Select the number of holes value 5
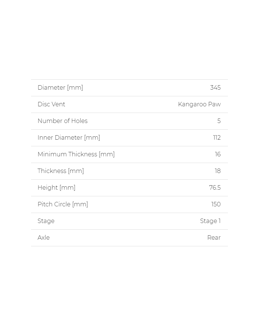The height and width of the screenshot is (326, 259). pyautogui.click(x=219, y=121)
